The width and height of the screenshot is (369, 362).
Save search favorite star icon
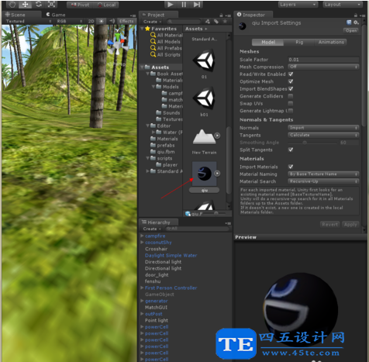tap(225, 22)
